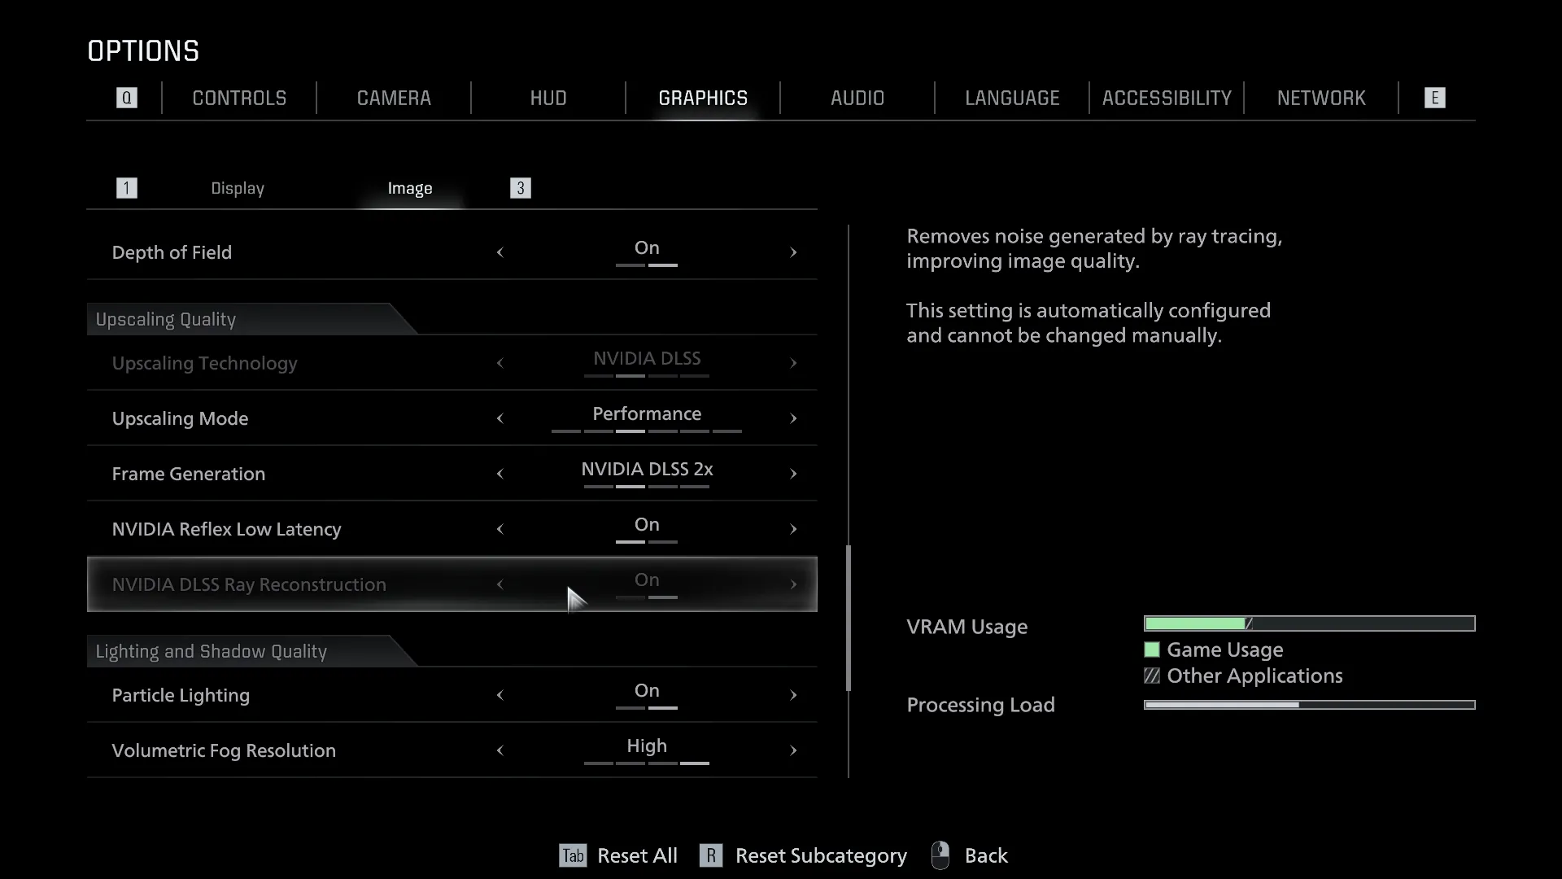Click the left arrow for Depth of Field

[500, 252]
